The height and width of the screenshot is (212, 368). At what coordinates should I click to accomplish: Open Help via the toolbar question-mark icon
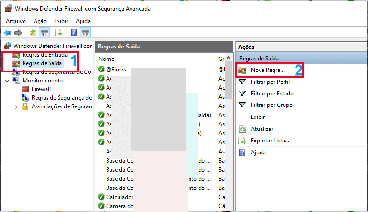[x=73, y=33]
